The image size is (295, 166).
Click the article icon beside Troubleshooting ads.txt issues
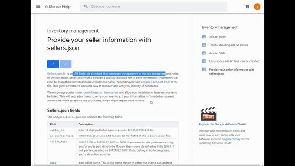click(204, 45)
